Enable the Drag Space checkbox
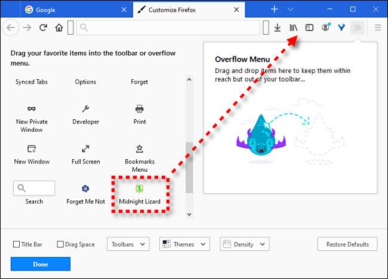388x279 pixels. click(x=60, y=244)
